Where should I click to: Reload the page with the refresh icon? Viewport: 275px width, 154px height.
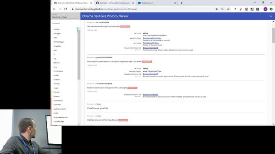66,9
